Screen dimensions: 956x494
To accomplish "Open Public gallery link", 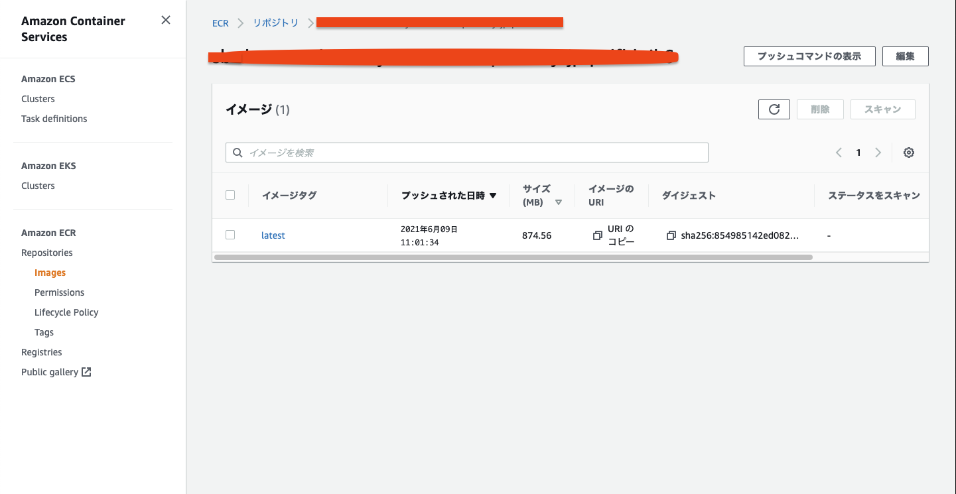I will [50, 372].
